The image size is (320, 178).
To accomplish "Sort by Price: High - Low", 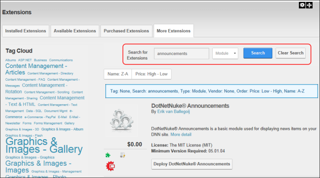I will (152, 74).
